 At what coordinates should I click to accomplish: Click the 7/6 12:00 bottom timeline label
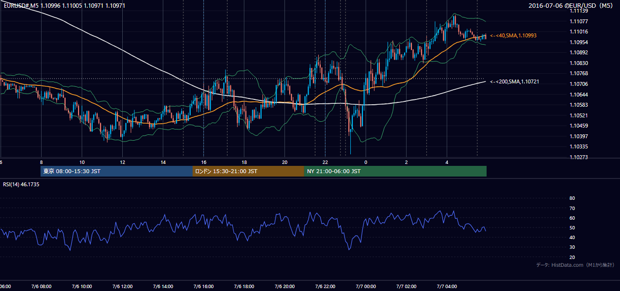pyautogui.click(x=123, y=287)
